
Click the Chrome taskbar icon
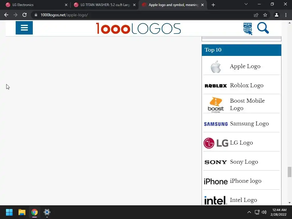pos(35,212)
